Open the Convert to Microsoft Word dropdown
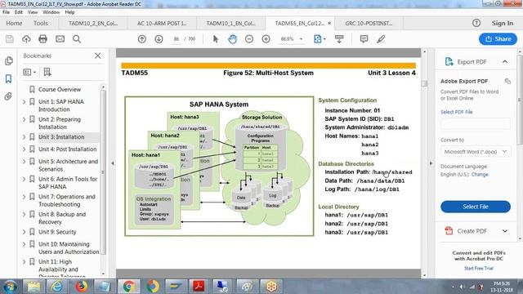 [x=476, y=152]
